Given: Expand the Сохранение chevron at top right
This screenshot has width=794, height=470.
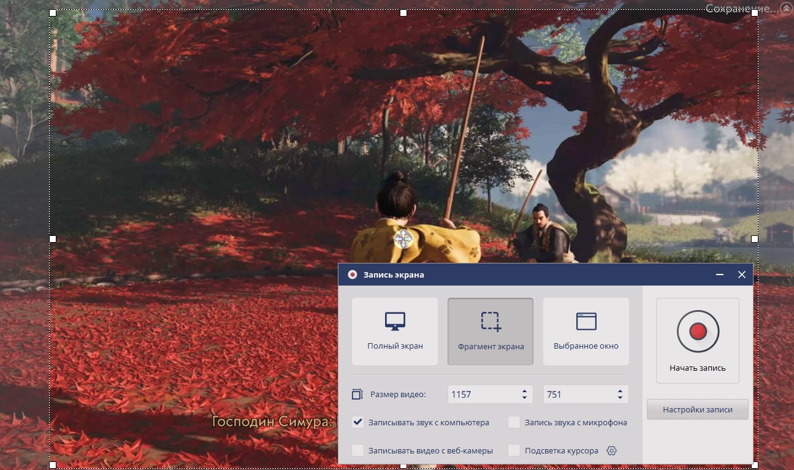Looking at the screenshot, I should (x=786, y=9).
